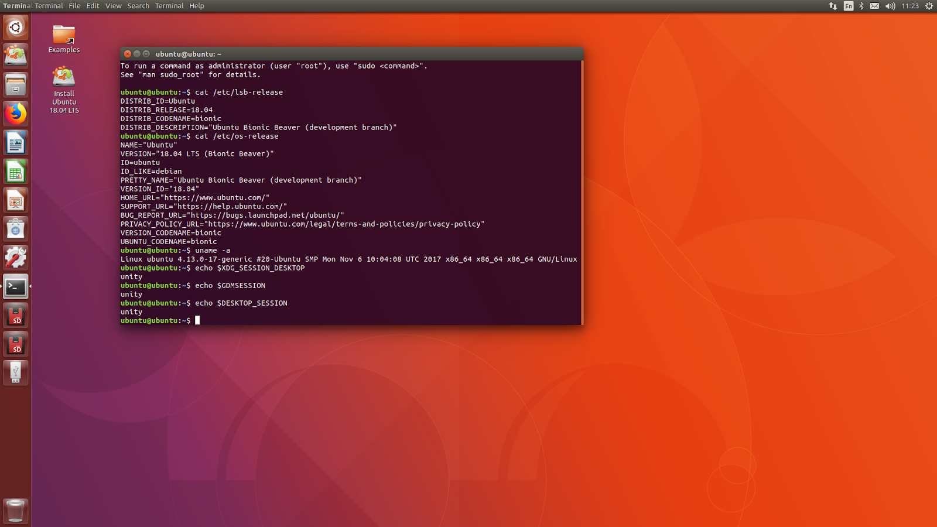Open the Bluetooth indicator menu

click(861, 6)
